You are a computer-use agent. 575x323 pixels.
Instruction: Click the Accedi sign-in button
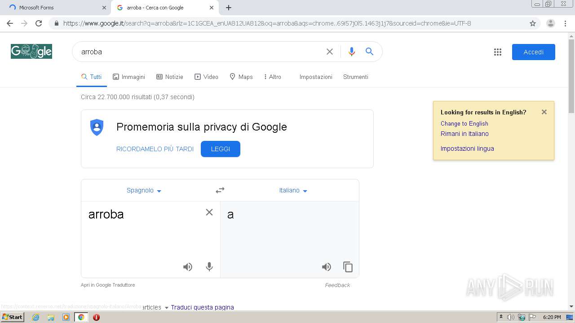click(x=534, y=52)
